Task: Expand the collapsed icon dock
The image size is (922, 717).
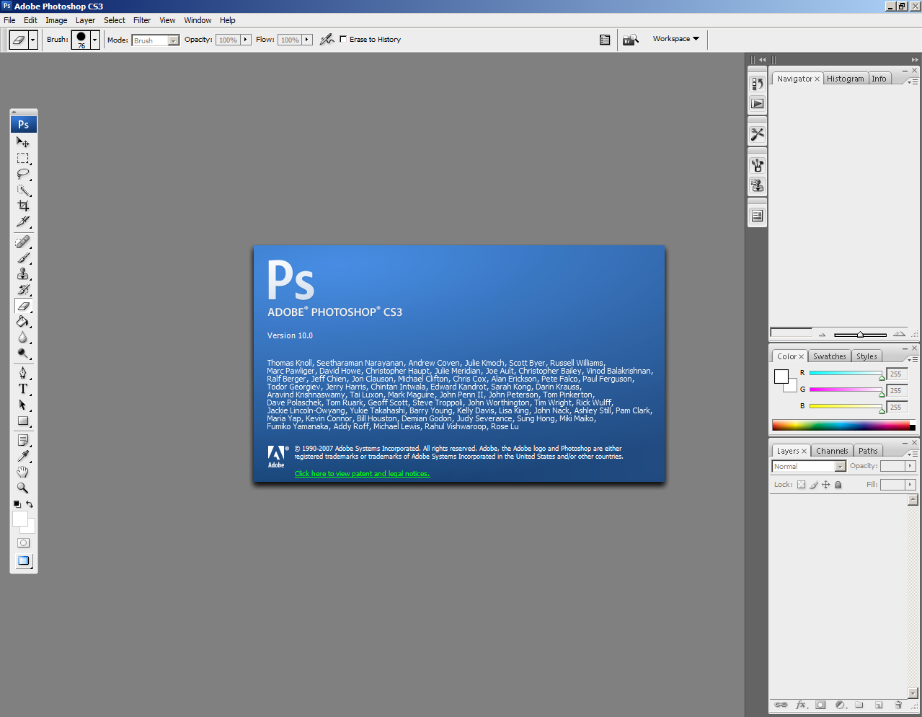Action: click(761, 60)
